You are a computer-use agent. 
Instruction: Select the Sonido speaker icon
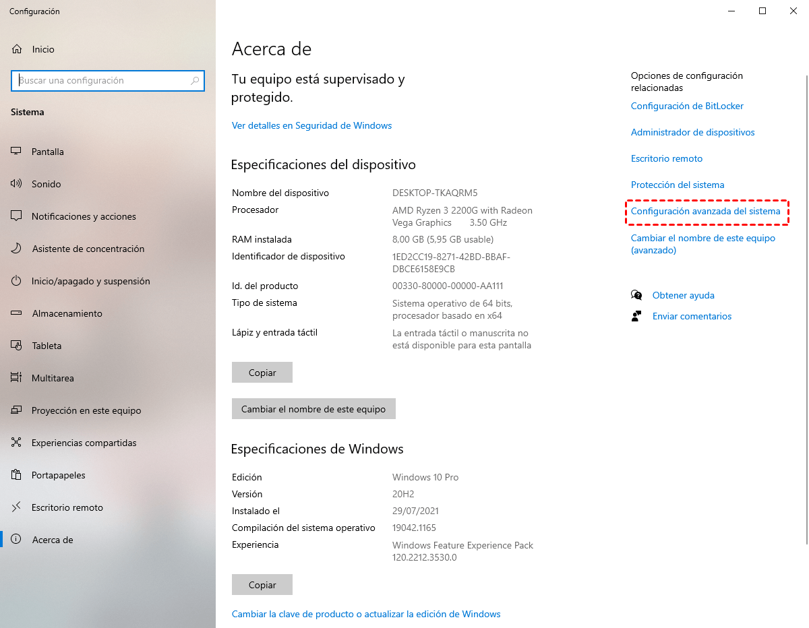pos(17,184)
